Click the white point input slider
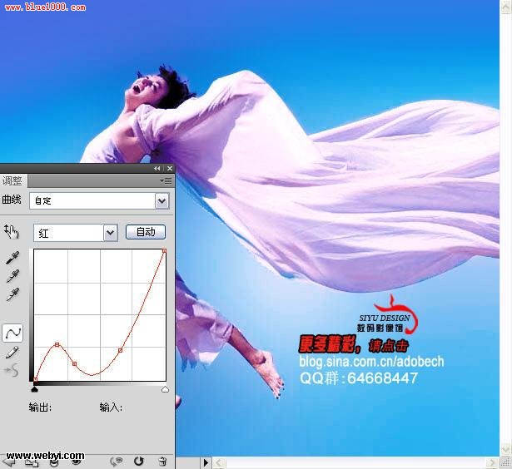The image size is (512, 469). [165, 389]
